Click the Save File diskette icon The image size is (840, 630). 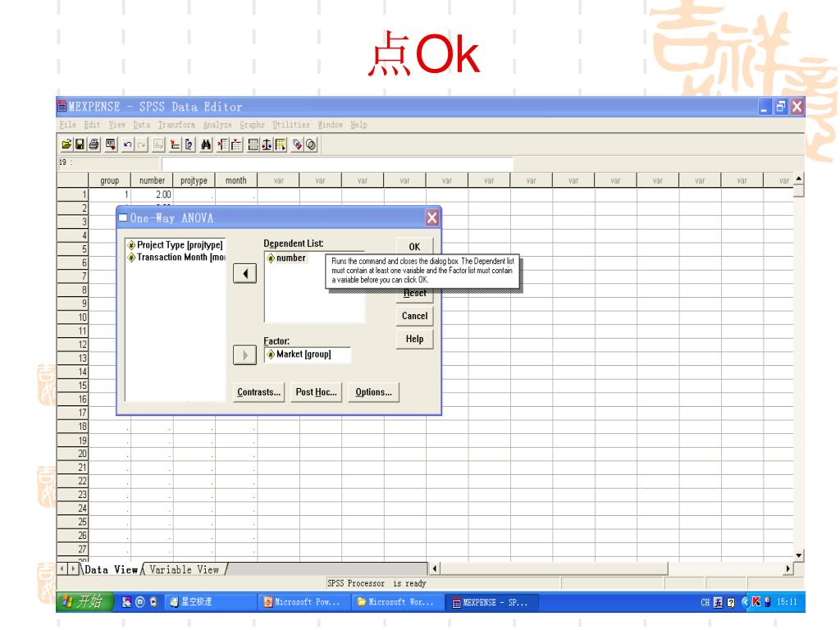pyautogui.click(x=80, y=144)
